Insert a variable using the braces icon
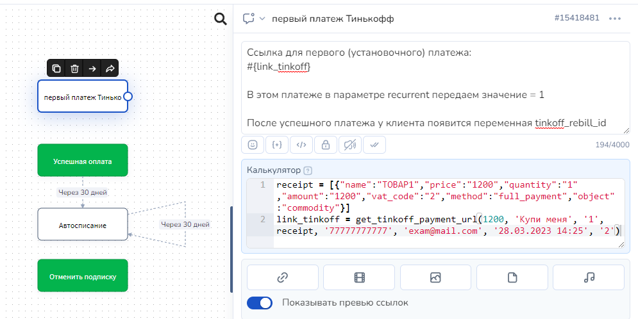This screenshot has width=638, height=319. click(277, 145)
